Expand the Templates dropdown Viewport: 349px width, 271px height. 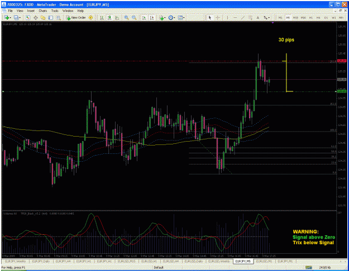click(x=184, y=18)
